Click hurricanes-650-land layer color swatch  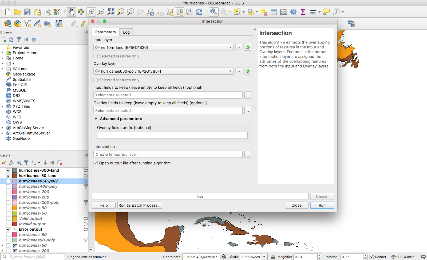tap(15, 170)
